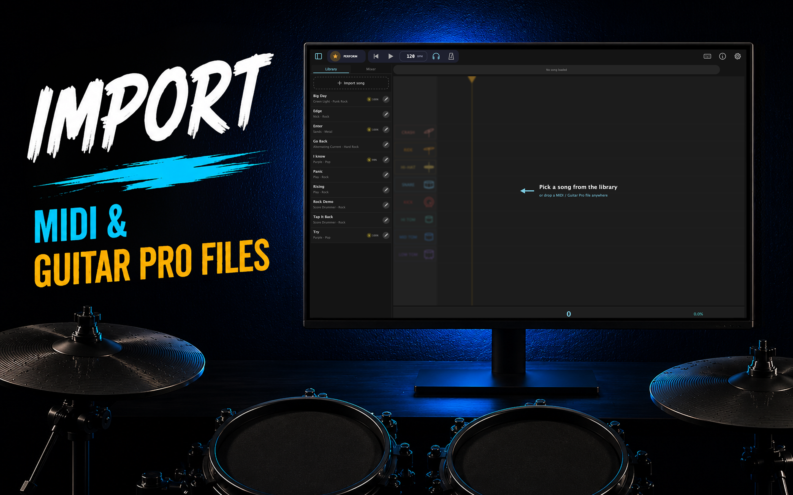Click the No song loaded title bar
The height and width of the screenshot is (495, 793).
point(556,70)
